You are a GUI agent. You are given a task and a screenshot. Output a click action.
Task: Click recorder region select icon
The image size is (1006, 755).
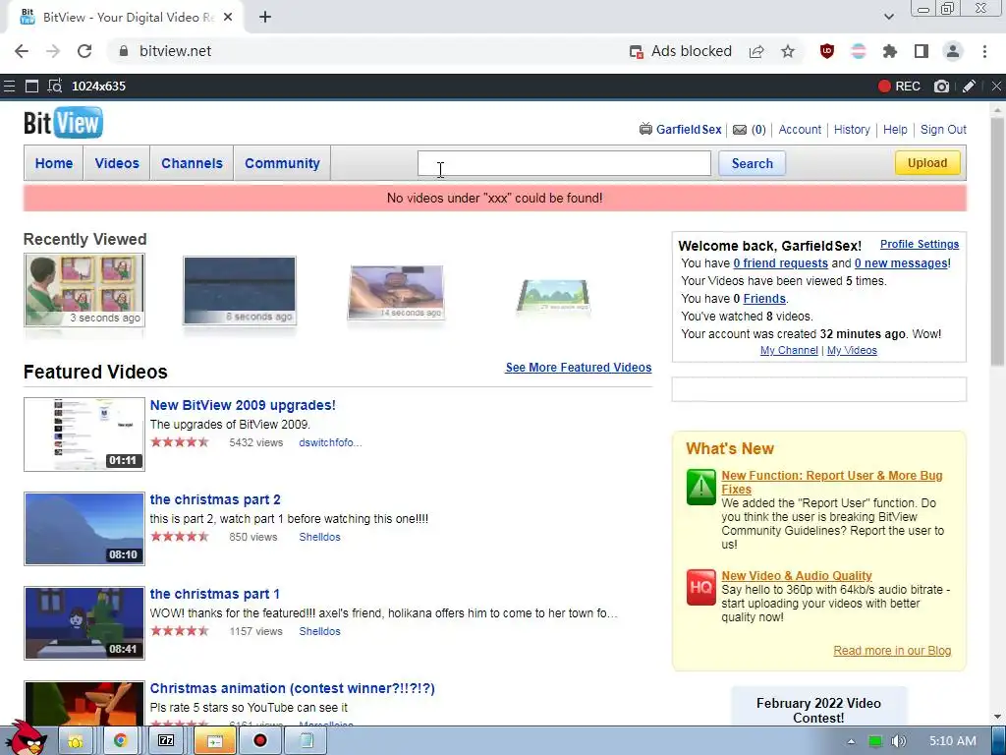pyautogui.click(x=55, y=87)
